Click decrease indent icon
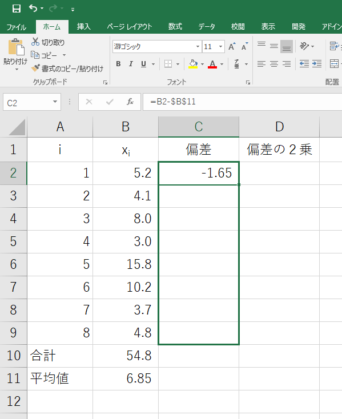The height and width of the screenshot is (419, 342). (x=304, y=64)
